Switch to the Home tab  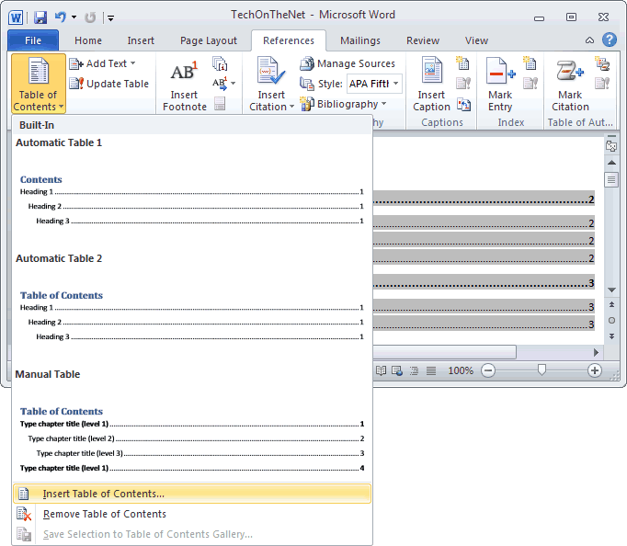coord(88,40)
